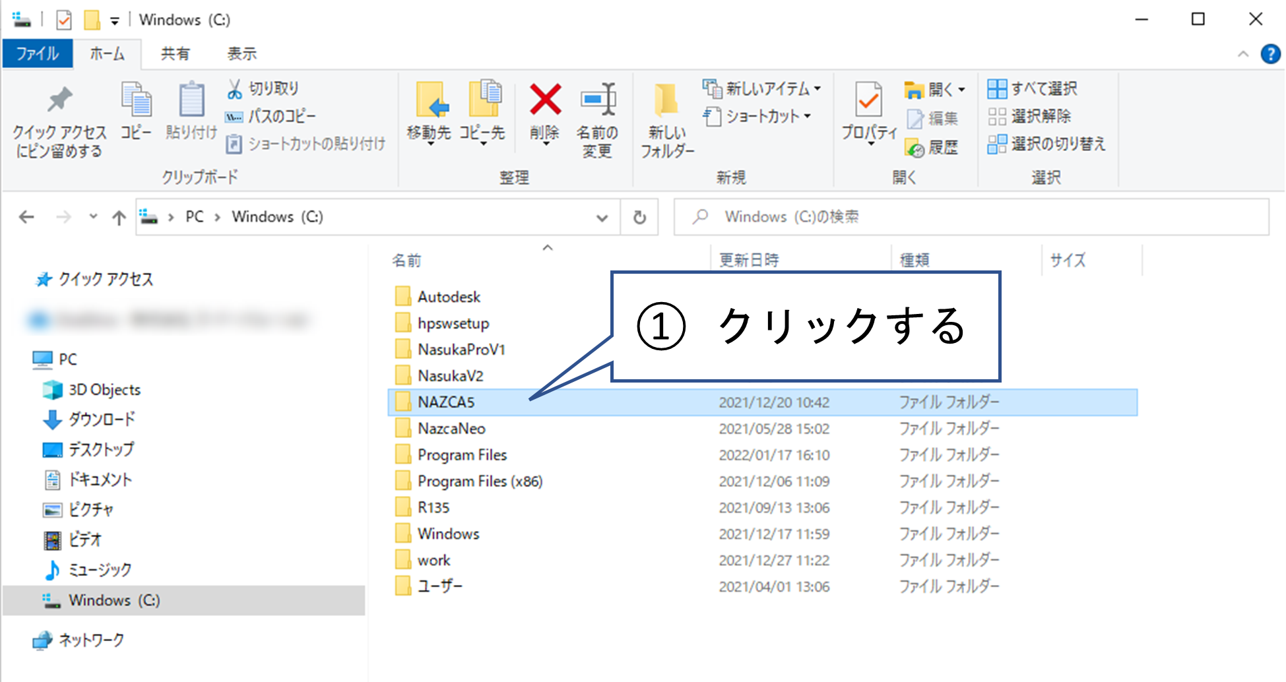Click the blue Help question mark icon
Viewport: 1286px width, 682px height.
click(x=1270, y=54)
